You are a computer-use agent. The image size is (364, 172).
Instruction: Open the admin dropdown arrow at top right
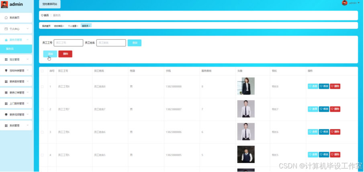[x=359, y=3]
